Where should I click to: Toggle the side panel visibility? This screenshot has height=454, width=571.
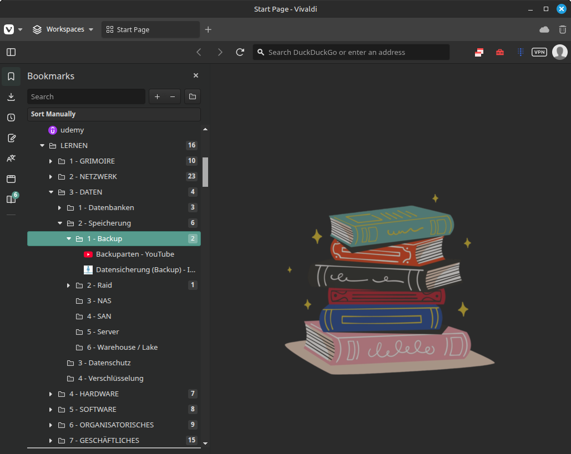(11, 52)
